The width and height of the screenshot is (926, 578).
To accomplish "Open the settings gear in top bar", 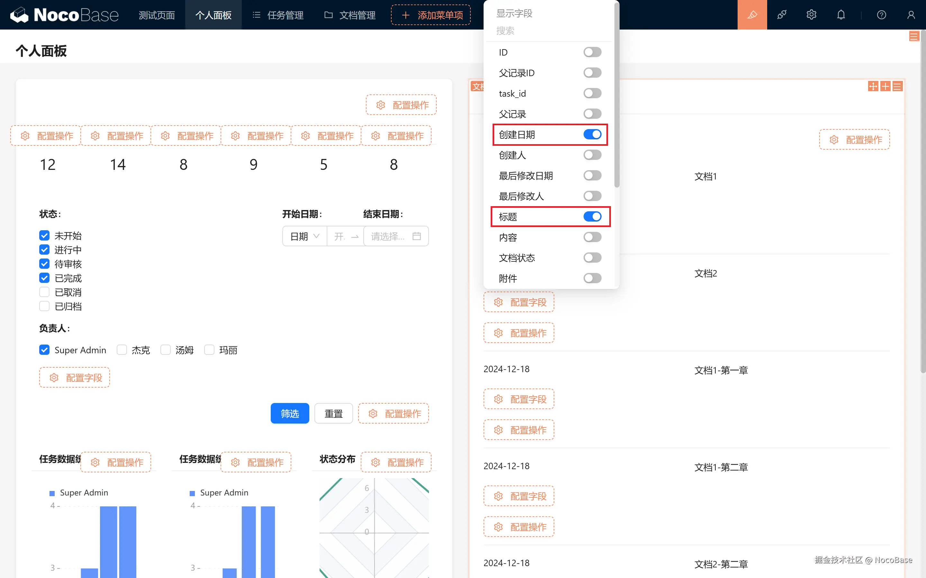I will 811,15.
